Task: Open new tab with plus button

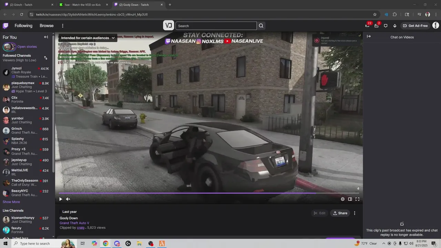Action: (170, 5)
